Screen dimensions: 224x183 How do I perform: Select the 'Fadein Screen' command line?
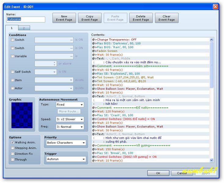(x=151, y=51)
